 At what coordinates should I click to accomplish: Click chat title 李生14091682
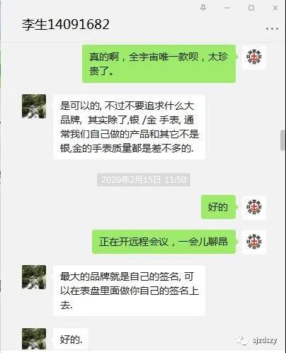pyautogui.click(x=66, y=25)
